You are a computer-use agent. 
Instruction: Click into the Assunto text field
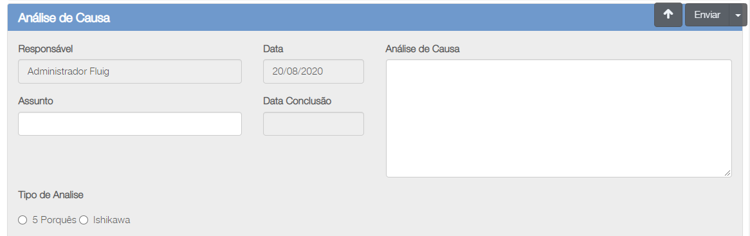pyautogui.click(x=130, y=123)
